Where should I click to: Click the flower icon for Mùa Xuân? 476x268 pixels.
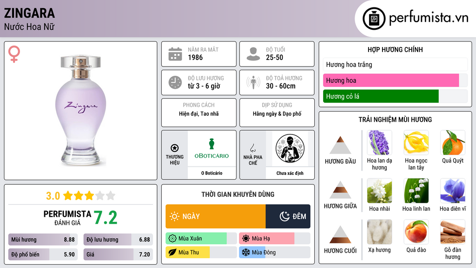(x=172, y=239)
